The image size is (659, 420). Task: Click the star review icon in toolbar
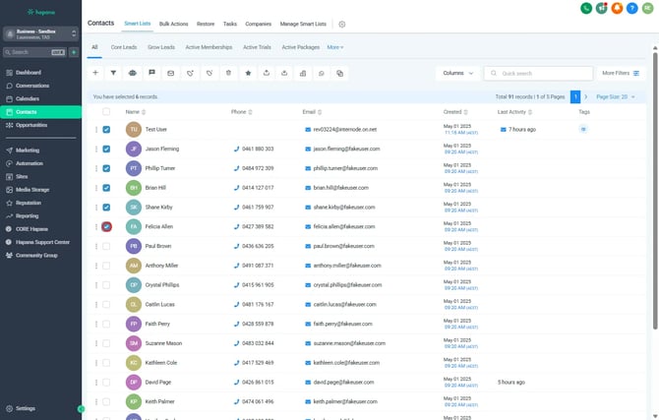[x=247, y=73]
